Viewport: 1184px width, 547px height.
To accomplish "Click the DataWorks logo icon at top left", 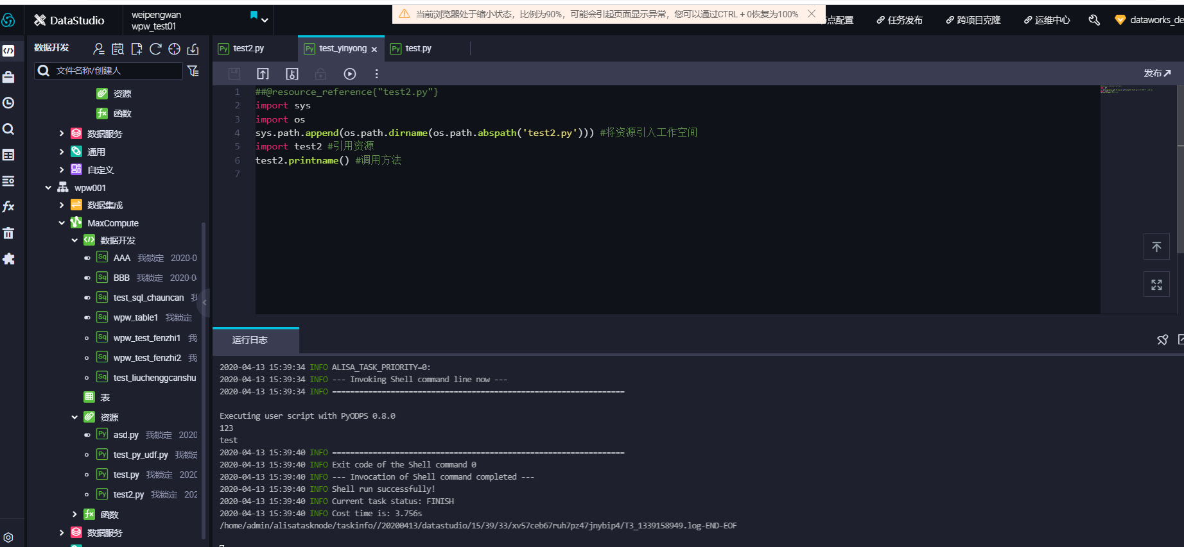I will (8, 20).
